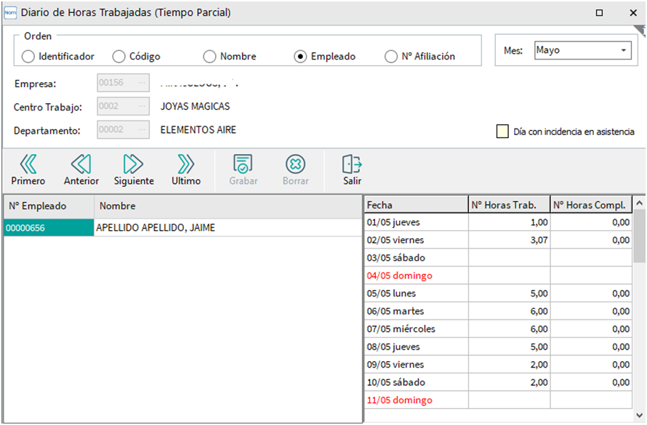647x425 pixels.
Task: Select employee row 00000656
Action: (x=48, y=228)
